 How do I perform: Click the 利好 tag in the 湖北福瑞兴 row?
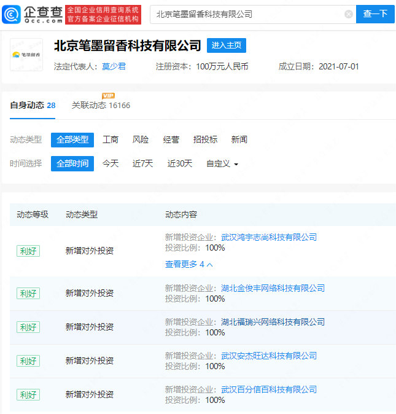28,327
